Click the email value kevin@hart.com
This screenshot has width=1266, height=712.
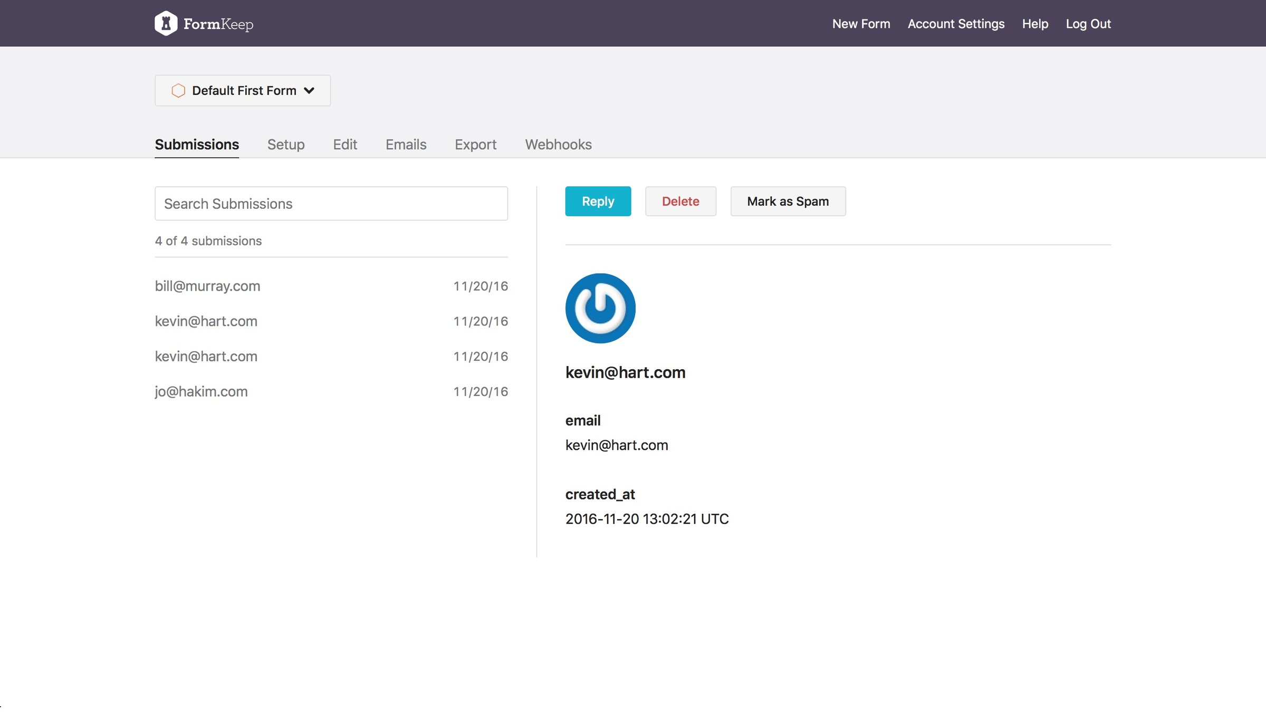point(617,445)
